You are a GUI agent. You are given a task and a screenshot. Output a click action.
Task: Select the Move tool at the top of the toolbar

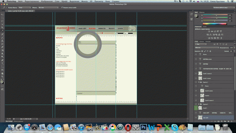[2, 14]
